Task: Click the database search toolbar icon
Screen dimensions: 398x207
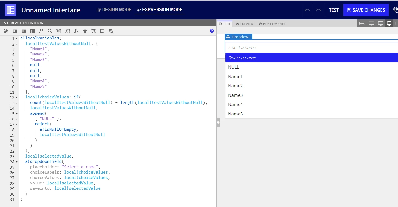Action: (111, 31)
